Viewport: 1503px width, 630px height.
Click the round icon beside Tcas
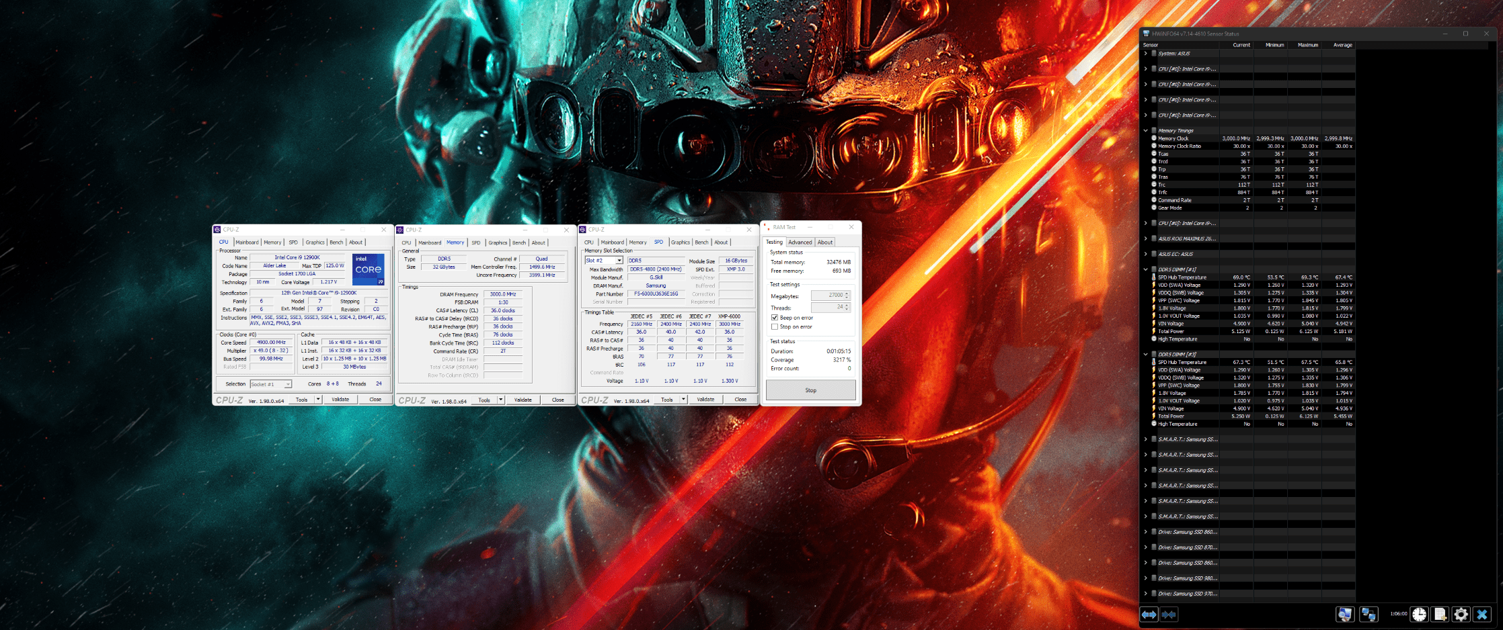tap(1154, 154)
